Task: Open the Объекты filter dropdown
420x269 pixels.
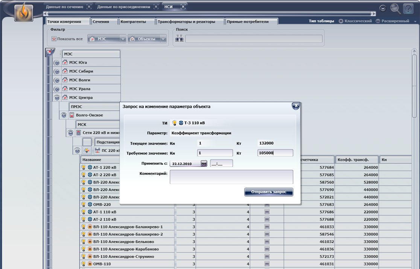Action: click(x=163, y=39)
